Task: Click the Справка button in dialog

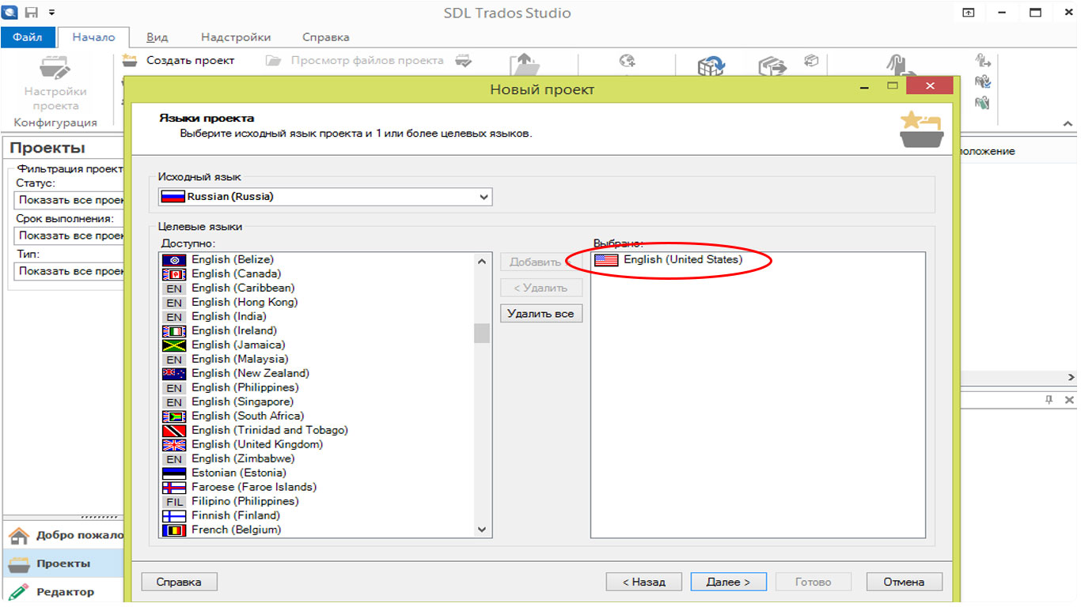Action: tap(179, 582)
